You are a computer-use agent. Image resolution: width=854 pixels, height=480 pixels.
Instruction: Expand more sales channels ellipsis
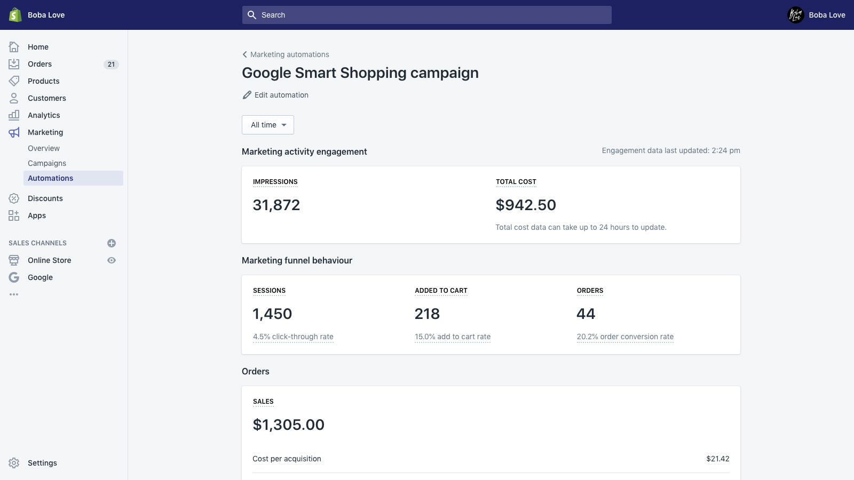tap(14, 294)
